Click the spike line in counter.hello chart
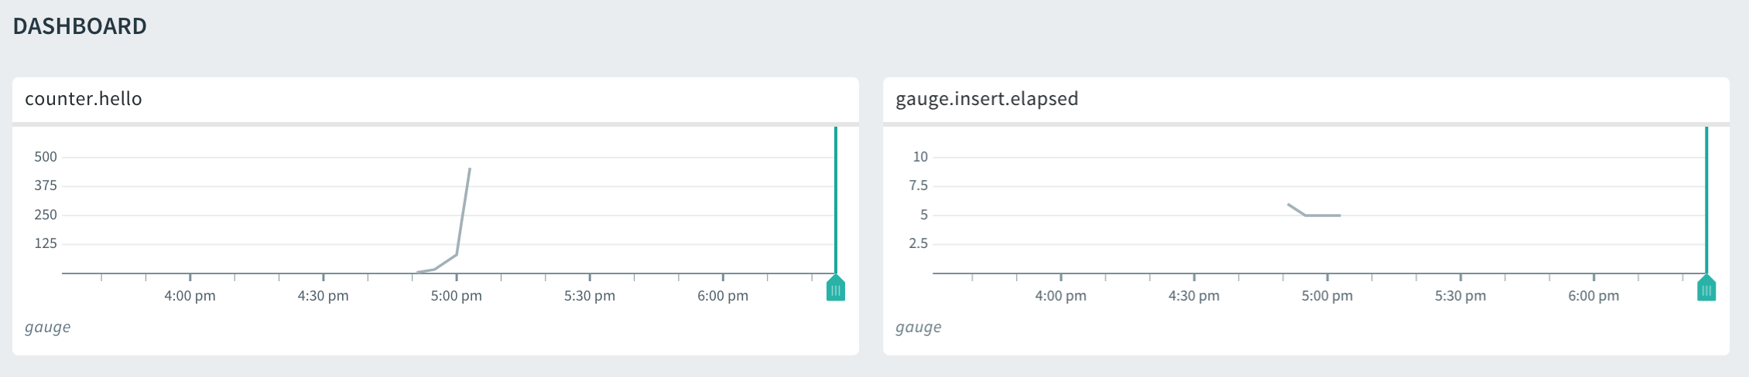 point(464,211)
